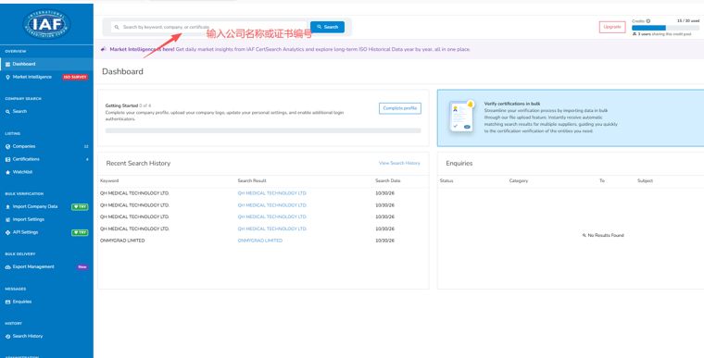704x358 pixels.
Task: Open the ONMYGRAD LIMITED search result link
Action: (260, 241)
